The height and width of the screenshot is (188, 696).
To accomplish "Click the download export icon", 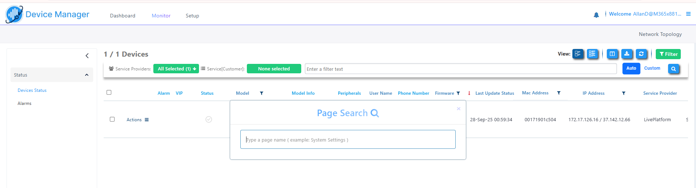I will (x=627, y=54).
